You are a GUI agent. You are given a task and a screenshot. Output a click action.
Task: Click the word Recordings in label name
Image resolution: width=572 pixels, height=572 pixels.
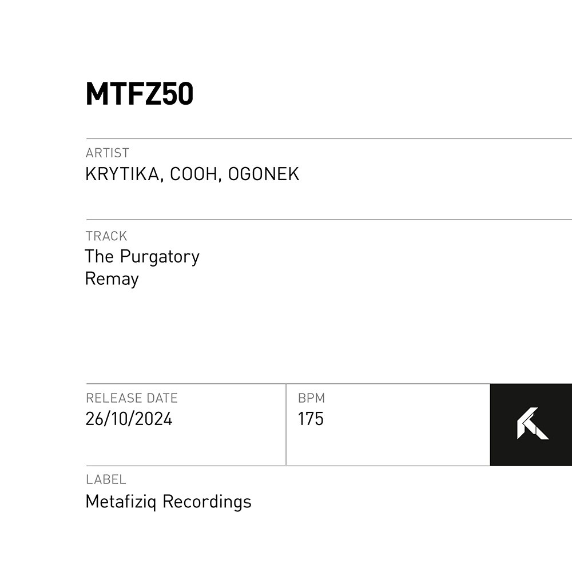[207, 502]
